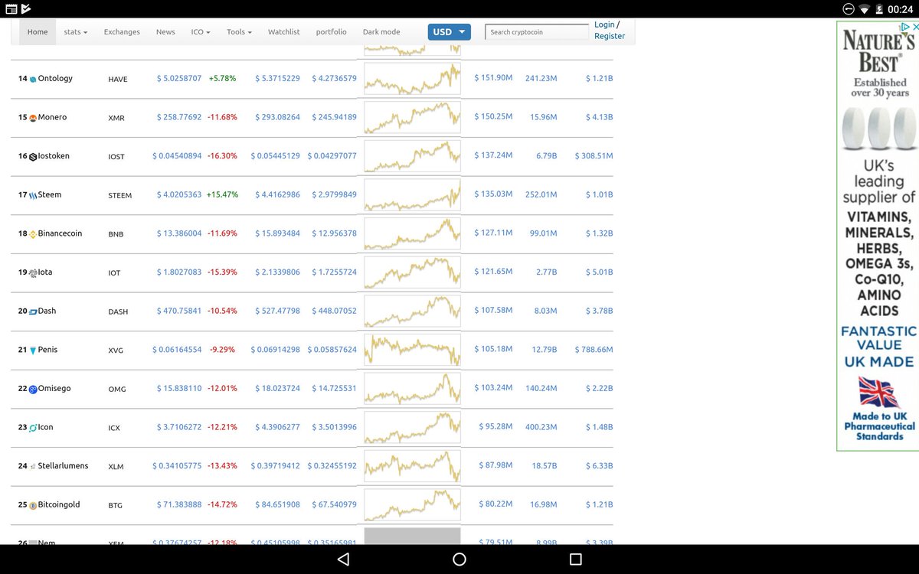Viewport: 919px width, 574px height.
Task: Click the Iota coin icon
Action: point(33,273)
